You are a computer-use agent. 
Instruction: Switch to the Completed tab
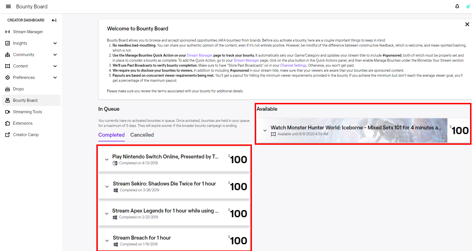click(111, 135)
